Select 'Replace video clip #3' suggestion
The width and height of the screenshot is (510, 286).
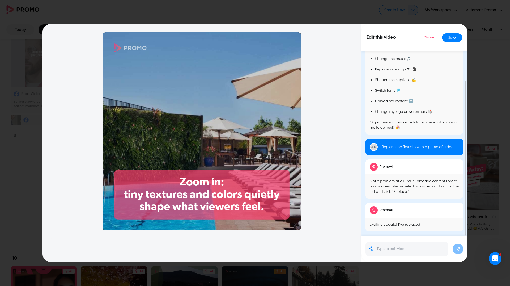(396, 69)
